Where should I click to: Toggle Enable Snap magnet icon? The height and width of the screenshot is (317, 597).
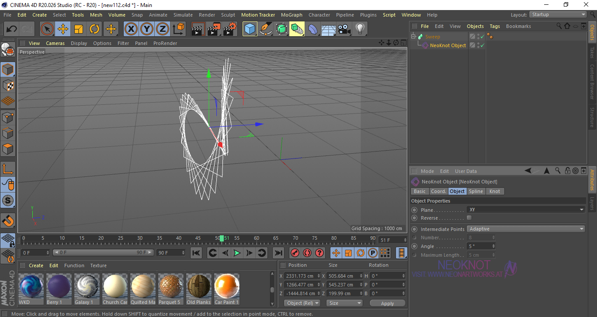(x=8, y=221)
